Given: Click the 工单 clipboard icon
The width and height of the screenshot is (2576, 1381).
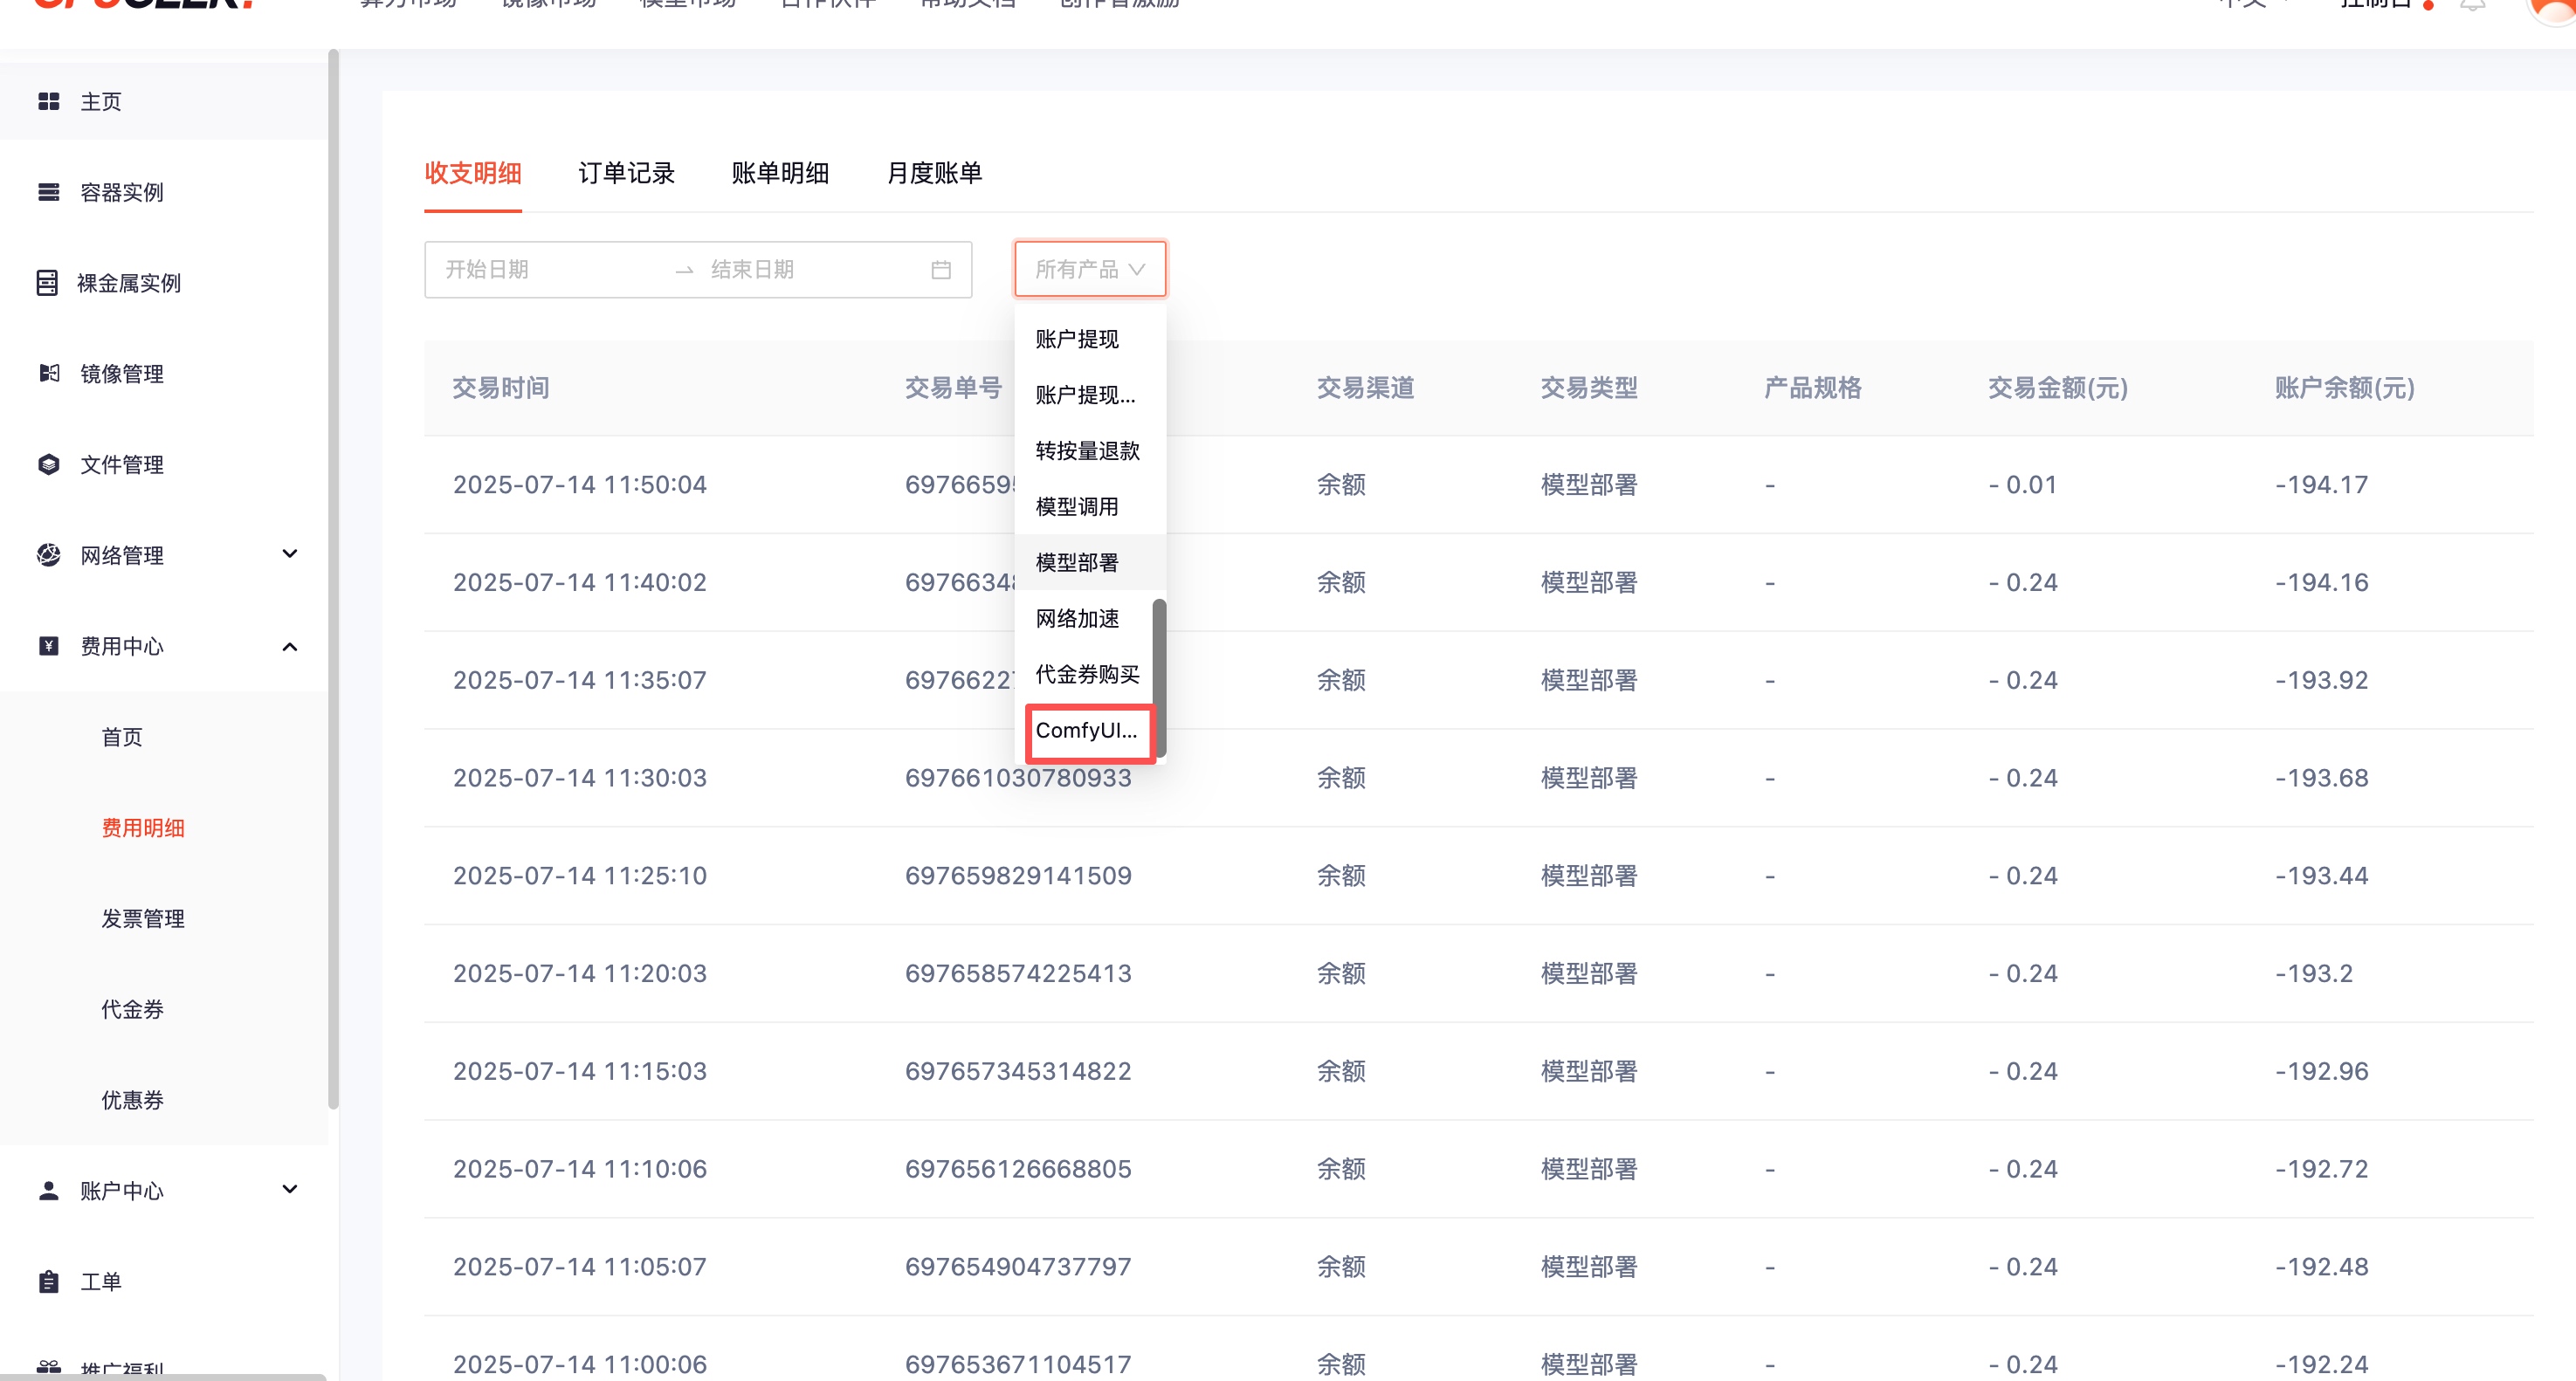Looking at the screenshot, I should pos(48,1282).
